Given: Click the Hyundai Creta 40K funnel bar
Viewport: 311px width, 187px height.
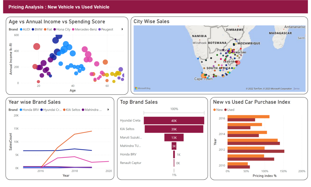Looking at the screenshot, I should 174,121.
